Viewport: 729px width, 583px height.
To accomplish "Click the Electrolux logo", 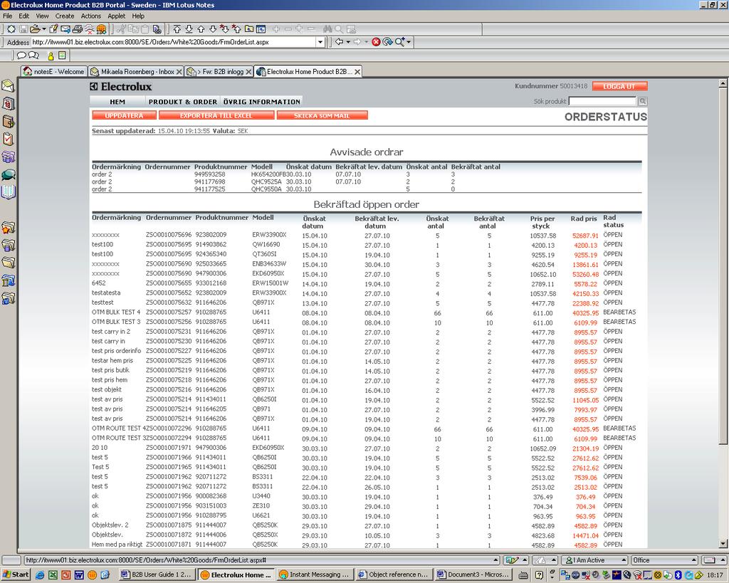I will click(121, 86).
